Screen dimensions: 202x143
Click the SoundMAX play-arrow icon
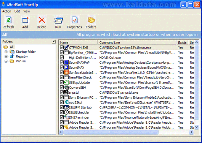(66, 68)
